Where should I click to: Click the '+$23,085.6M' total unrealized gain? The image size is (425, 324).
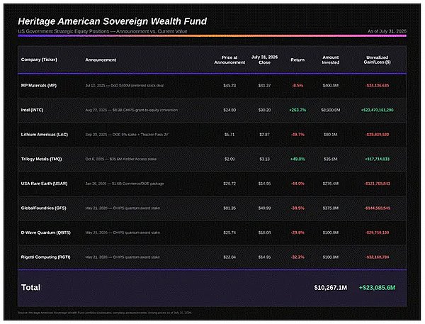click(377, 288)
